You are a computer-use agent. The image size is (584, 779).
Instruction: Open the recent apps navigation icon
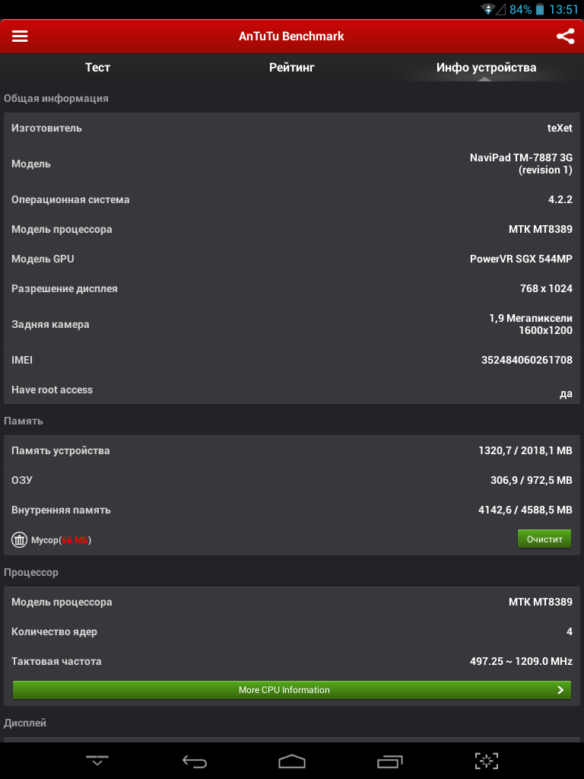click(389, 761)
